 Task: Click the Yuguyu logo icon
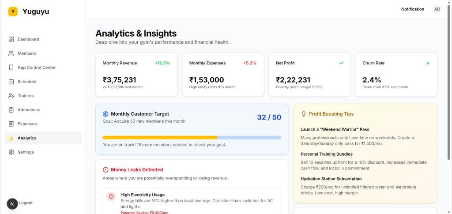(13, 12)
